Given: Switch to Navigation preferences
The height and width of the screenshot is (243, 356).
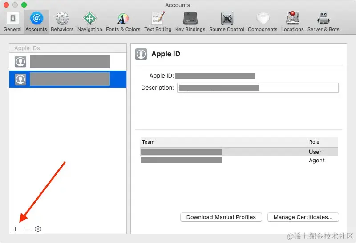Looking at the screenshot, I should tap(90, 22).
